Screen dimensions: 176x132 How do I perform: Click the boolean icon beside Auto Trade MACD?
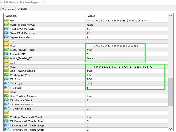7,24
